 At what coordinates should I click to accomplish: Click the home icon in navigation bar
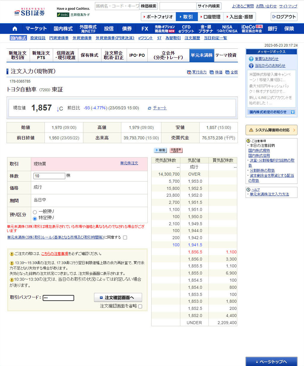tap(15, 29)
